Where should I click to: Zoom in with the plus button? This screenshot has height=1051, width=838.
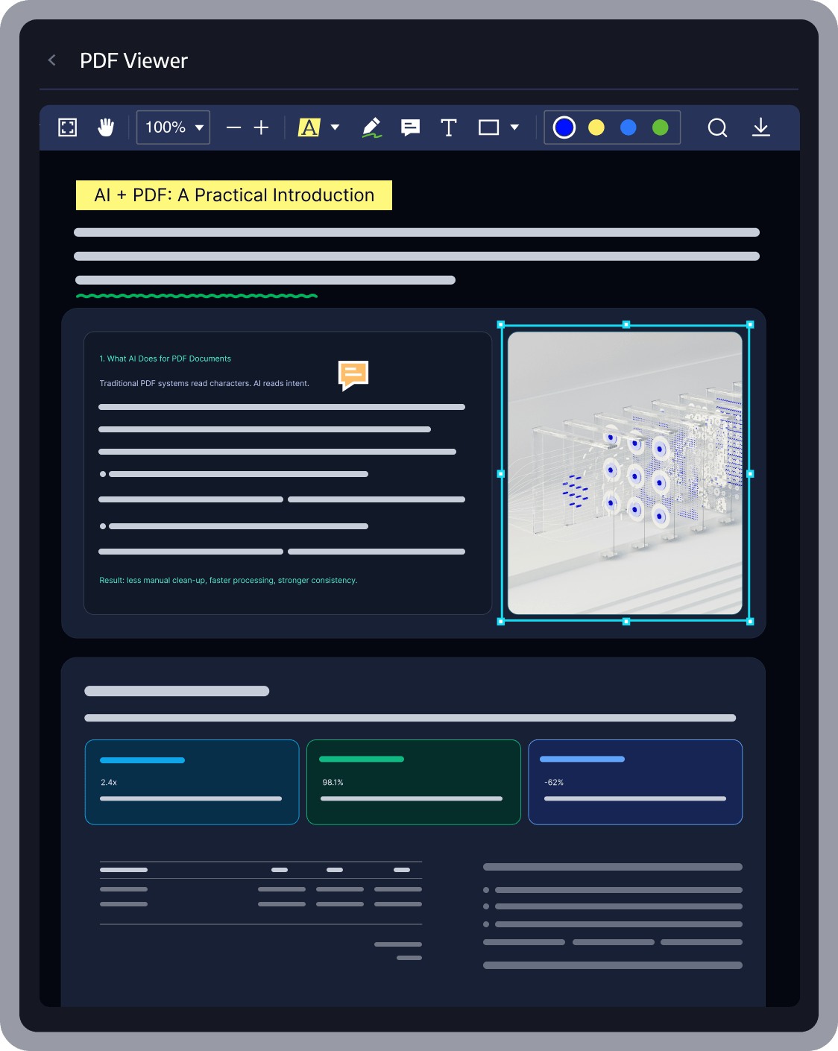(261, 127)
